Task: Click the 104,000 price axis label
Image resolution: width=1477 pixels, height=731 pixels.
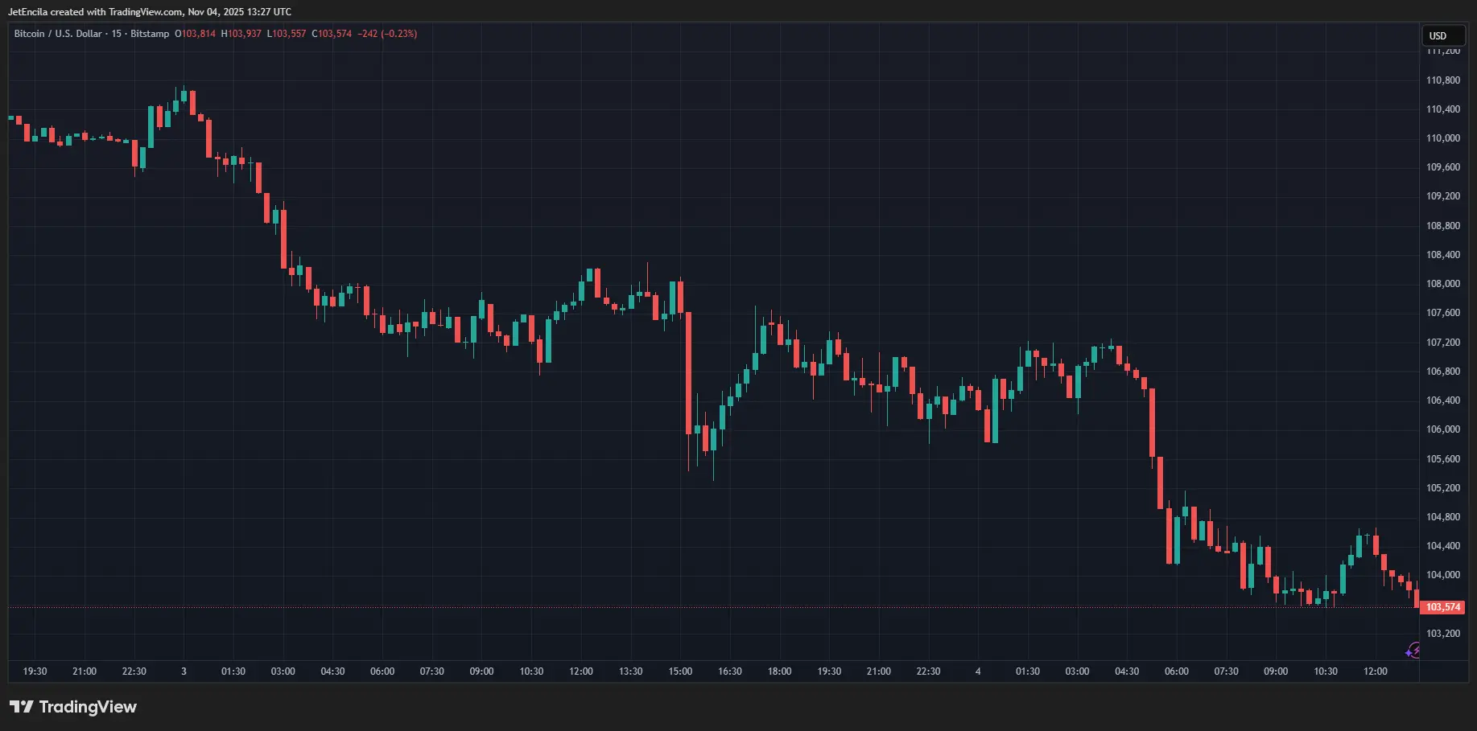Action: tap(1443, 575)
